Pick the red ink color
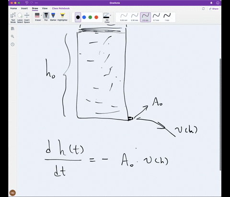The height and width of the screenshot is (197, 230). pos(96,17)
